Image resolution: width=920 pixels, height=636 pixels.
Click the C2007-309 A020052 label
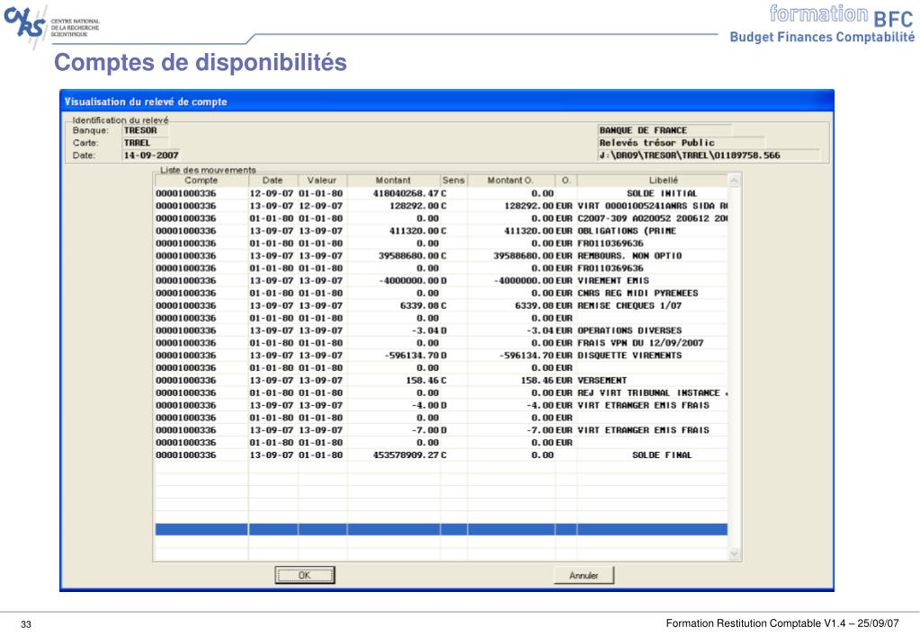point(652,218)
